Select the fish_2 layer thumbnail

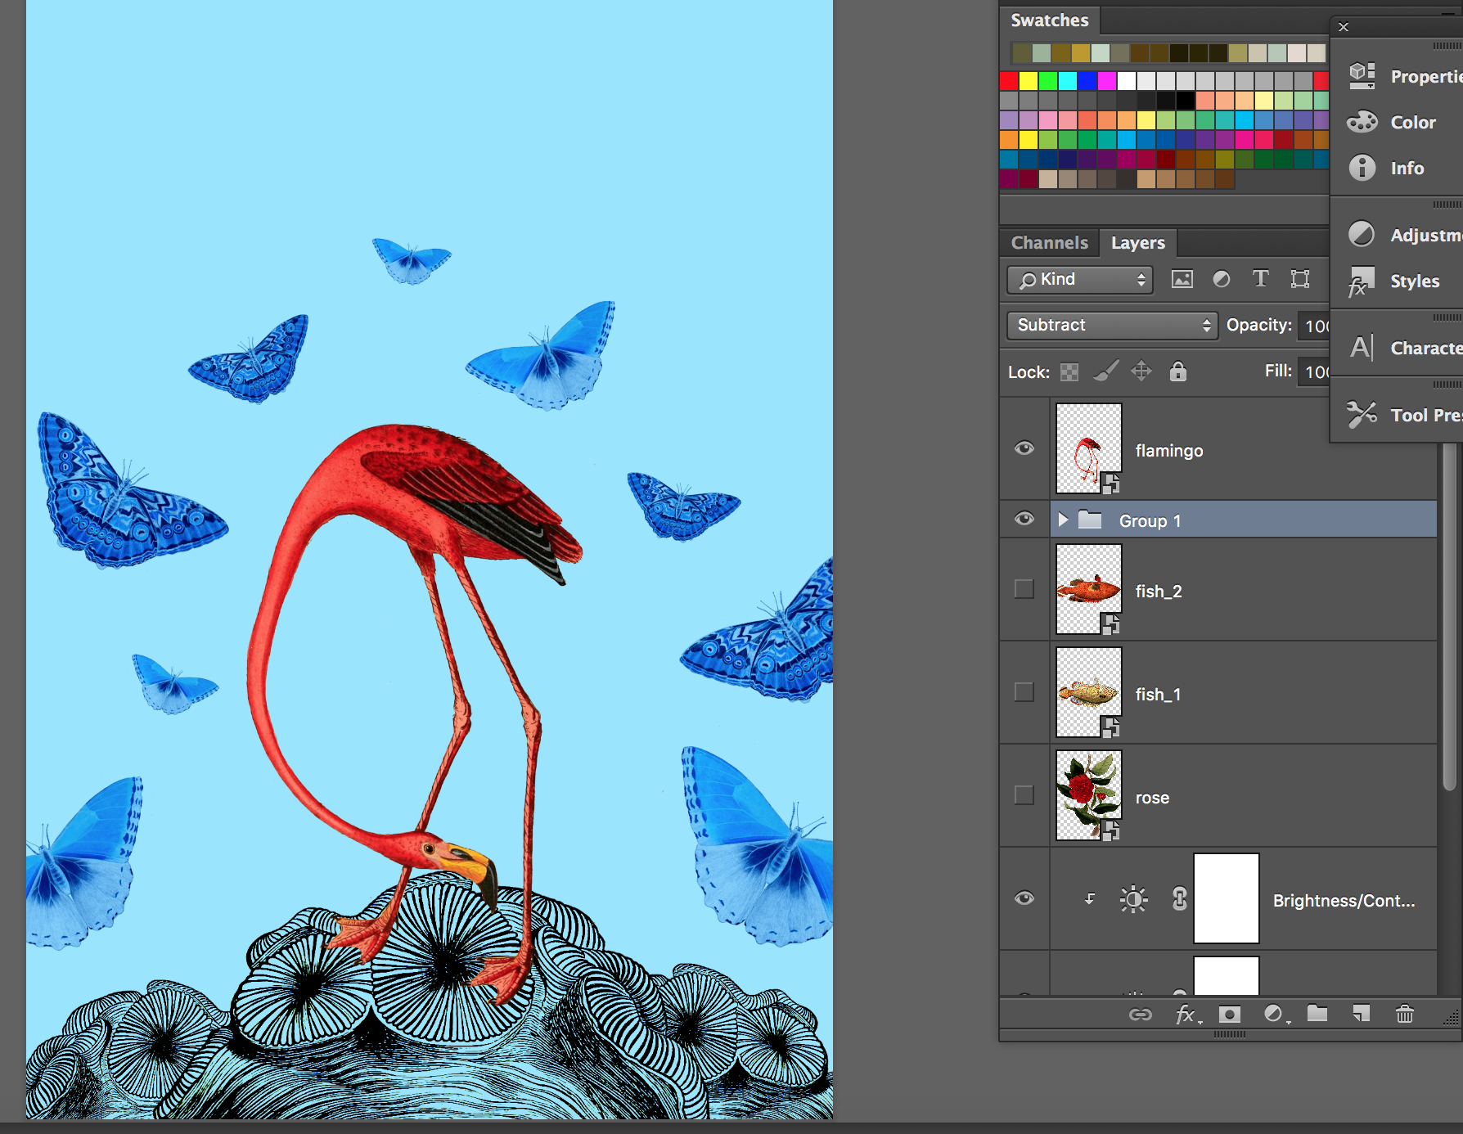1089,589
